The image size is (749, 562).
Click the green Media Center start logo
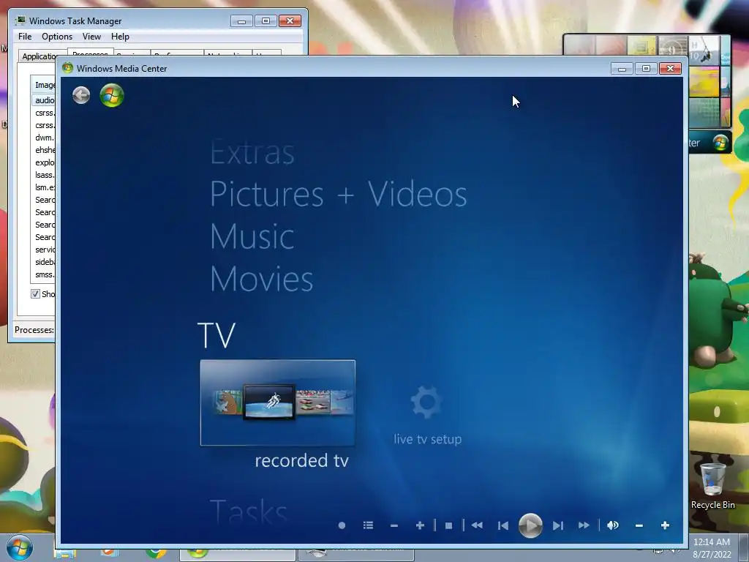(x=112, y=95)
